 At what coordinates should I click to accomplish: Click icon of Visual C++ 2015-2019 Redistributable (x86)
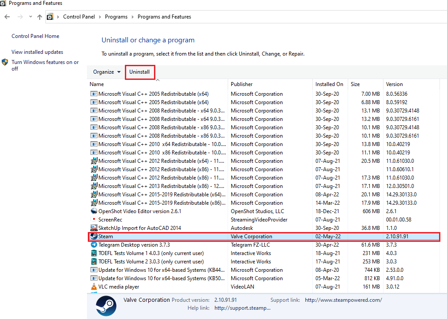(94, 203)
